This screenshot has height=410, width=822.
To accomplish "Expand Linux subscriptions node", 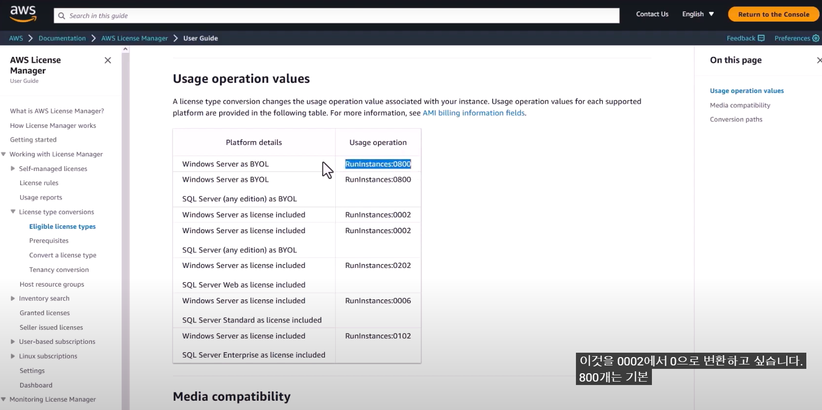I will (13, 356).
